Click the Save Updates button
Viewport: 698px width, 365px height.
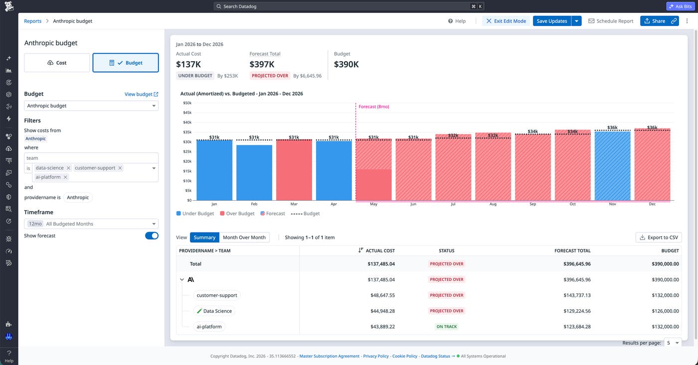tap(552, 21)
